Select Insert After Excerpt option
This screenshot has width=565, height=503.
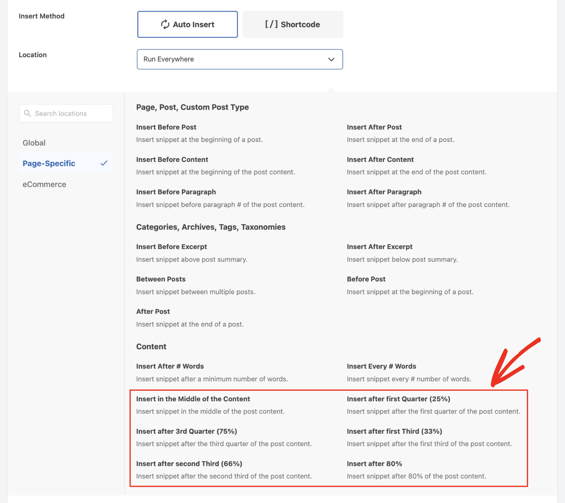point(380,247)
